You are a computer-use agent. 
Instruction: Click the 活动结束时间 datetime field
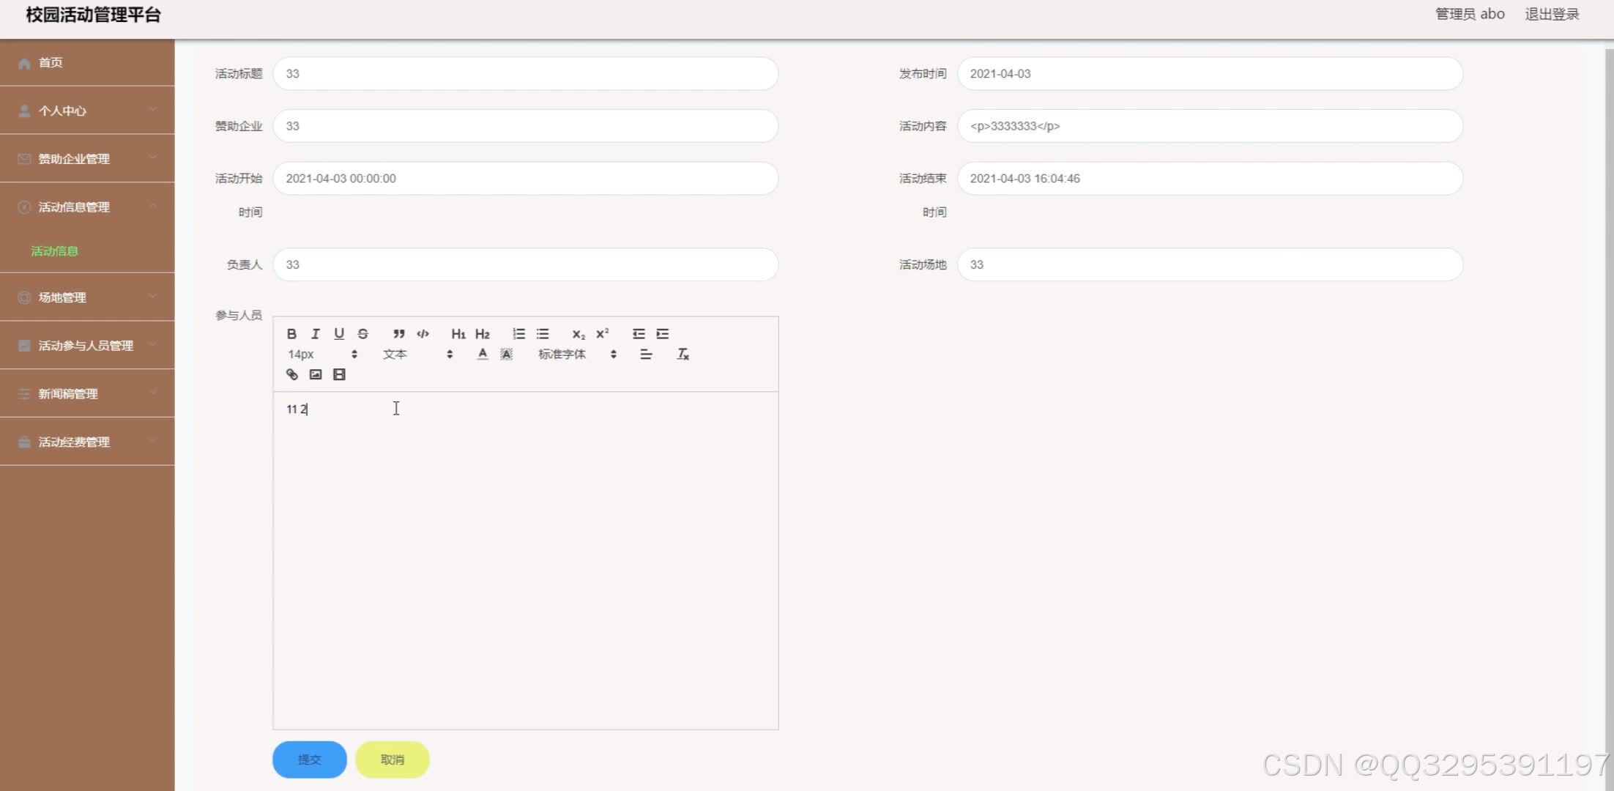[x=1210, y=179]
